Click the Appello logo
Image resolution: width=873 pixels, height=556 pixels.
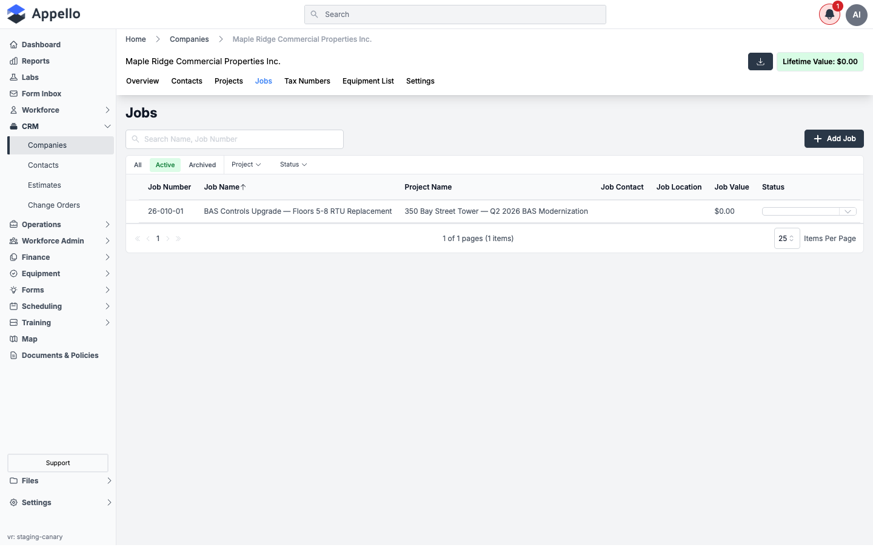(x=44, y=14)
